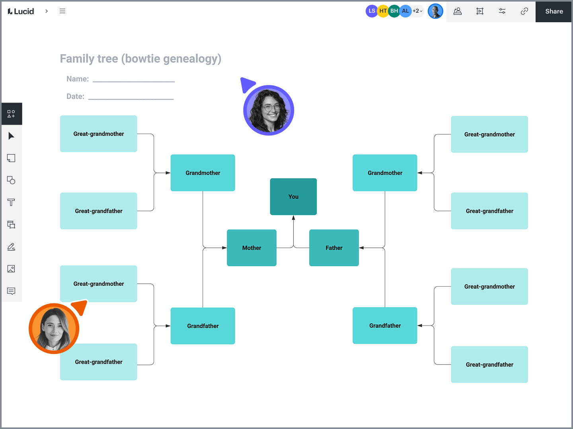This screenshot has width=573, height=429.
Task: Click the AL collaborator avatar
Action: coord(405,11)
